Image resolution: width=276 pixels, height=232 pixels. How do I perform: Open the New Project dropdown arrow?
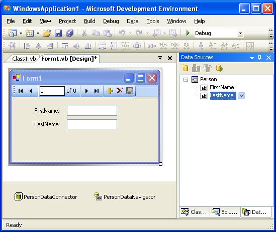[x=21, y=33]
